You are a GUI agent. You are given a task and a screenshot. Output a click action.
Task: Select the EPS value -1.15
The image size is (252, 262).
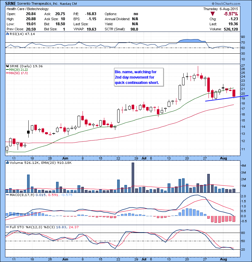[x=92, y=19]
